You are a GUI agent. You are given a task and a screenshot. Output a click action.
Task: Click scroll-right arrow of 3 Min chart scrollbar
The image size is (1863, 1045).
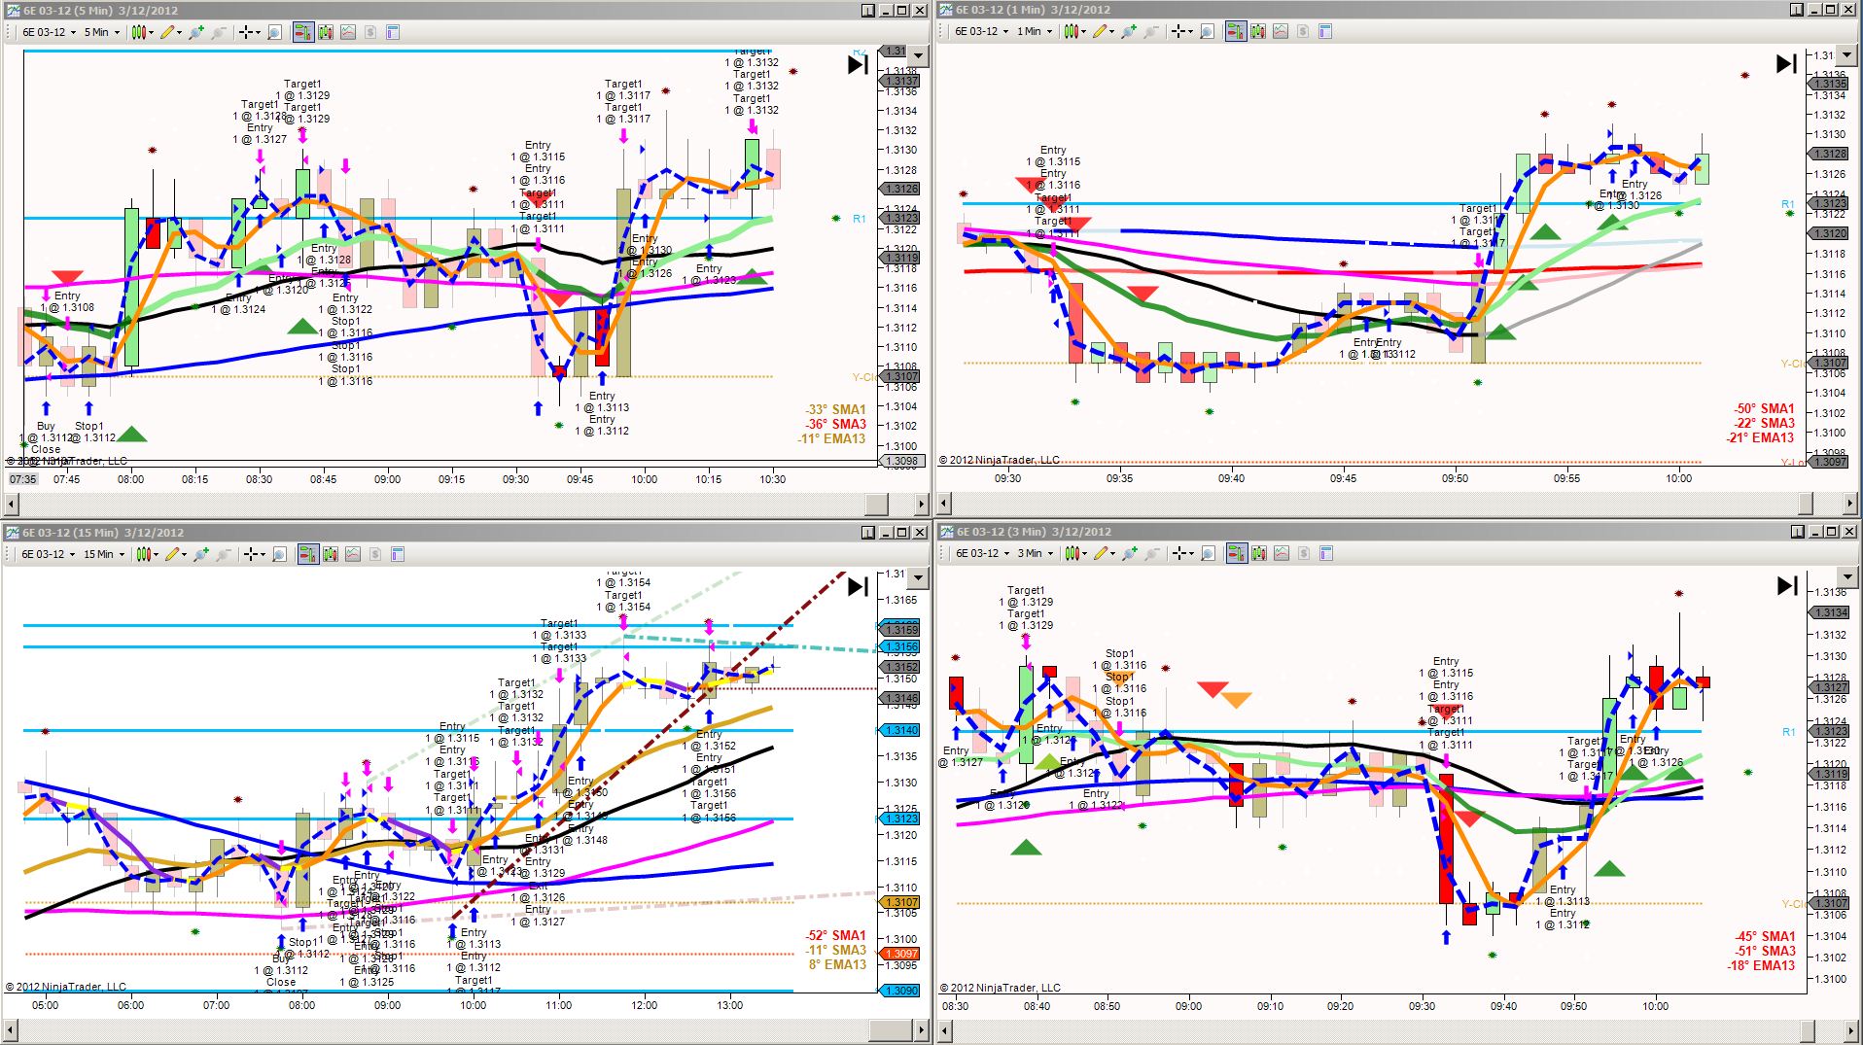(x=1850, y=1029)
